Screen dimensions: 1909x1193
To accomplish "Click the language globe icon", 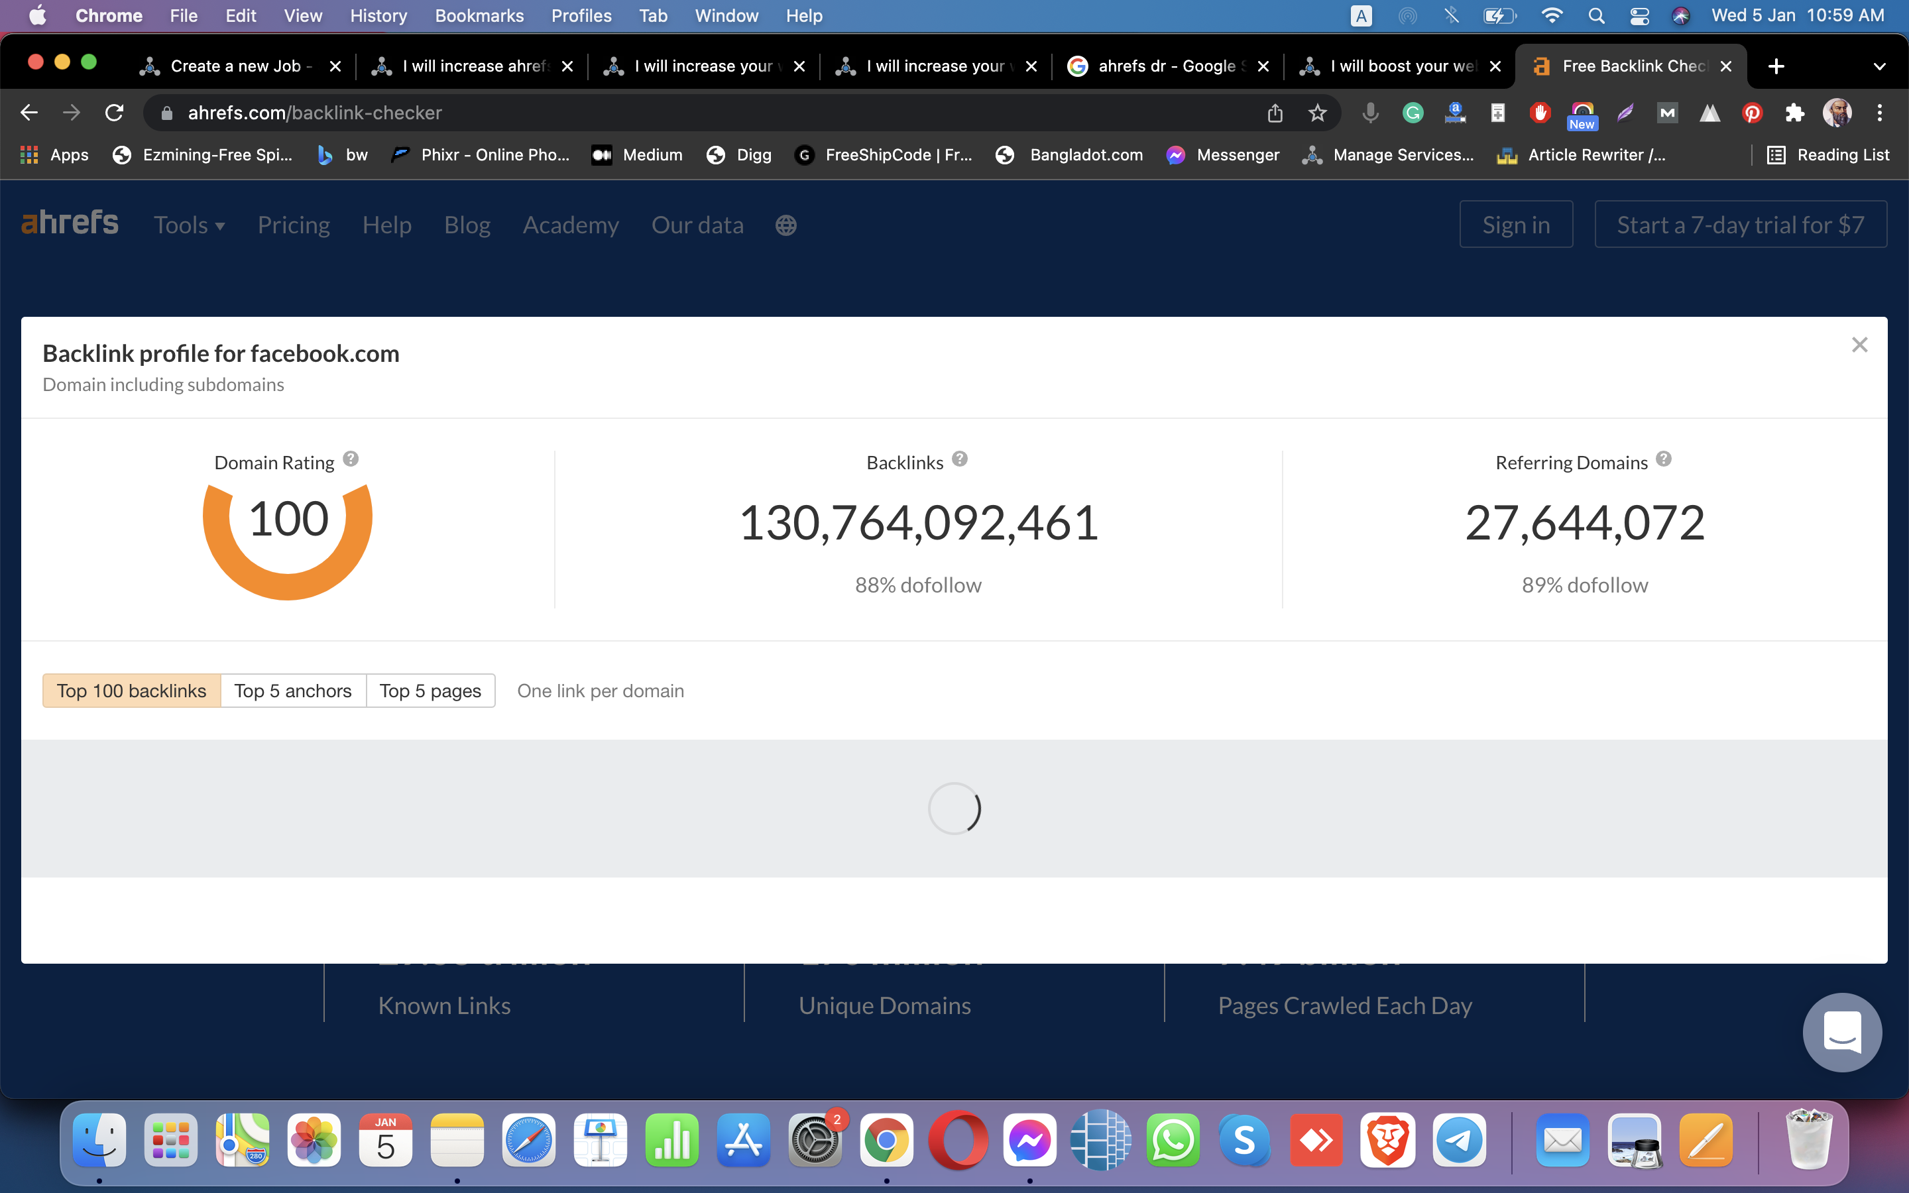I will pyautogui.click(x=785, y=225).
